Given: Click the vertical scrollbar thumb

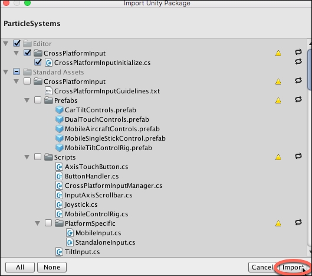Looking at the screenshot, I should pos(310,70).
